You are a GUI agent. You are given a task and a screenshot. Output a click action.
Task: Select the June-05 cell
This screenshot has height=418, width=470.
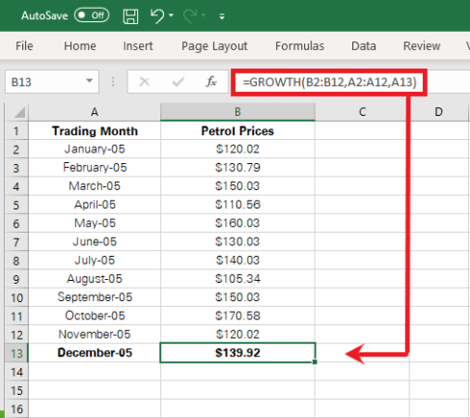click(95, 241)
